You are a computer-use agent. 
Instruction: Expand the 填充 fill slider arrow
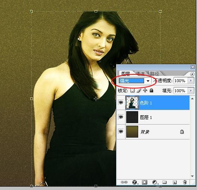click(x=191, y=91)
